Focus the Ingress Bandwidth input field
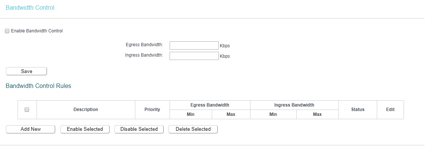 pyautogui.click(x=194, y=56)
